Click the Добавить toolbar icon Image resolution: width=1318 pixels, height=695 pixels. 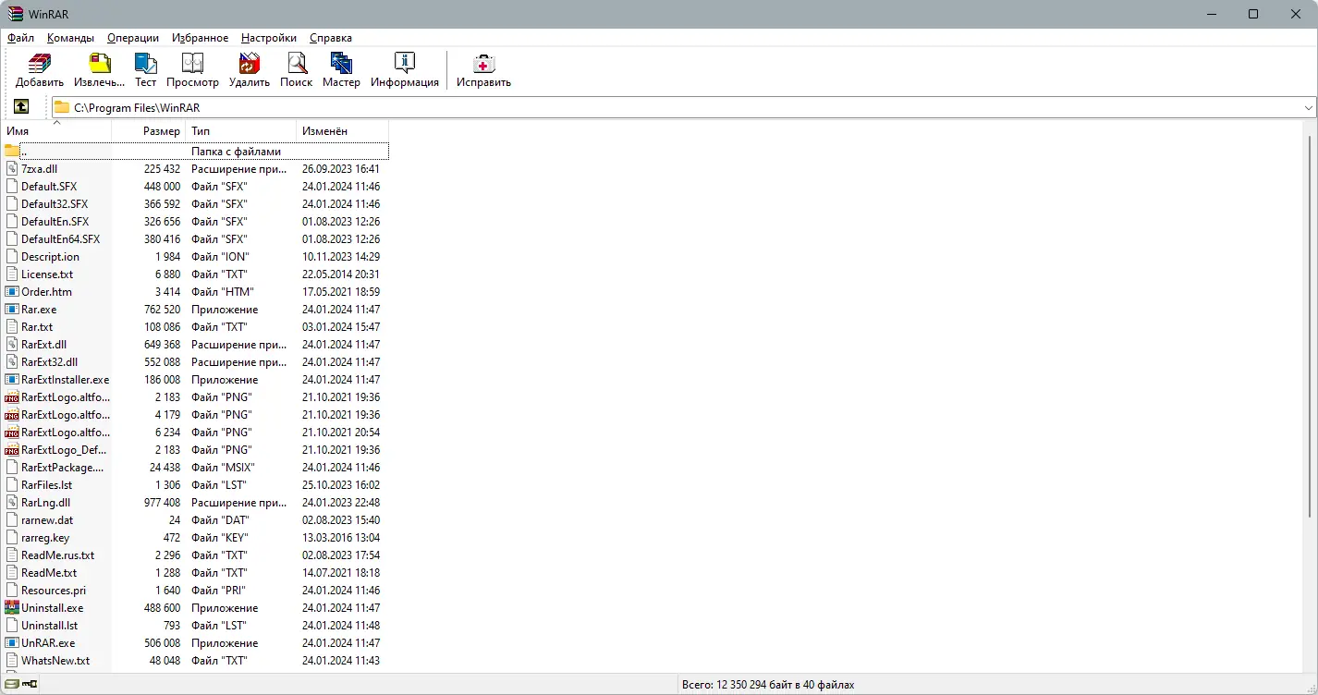click(x=40, y=63)
